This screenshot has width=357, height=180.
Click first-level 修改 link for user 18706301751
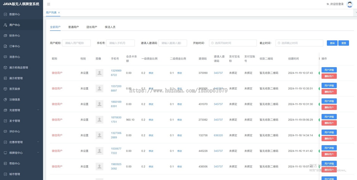(x=151, y=120)
